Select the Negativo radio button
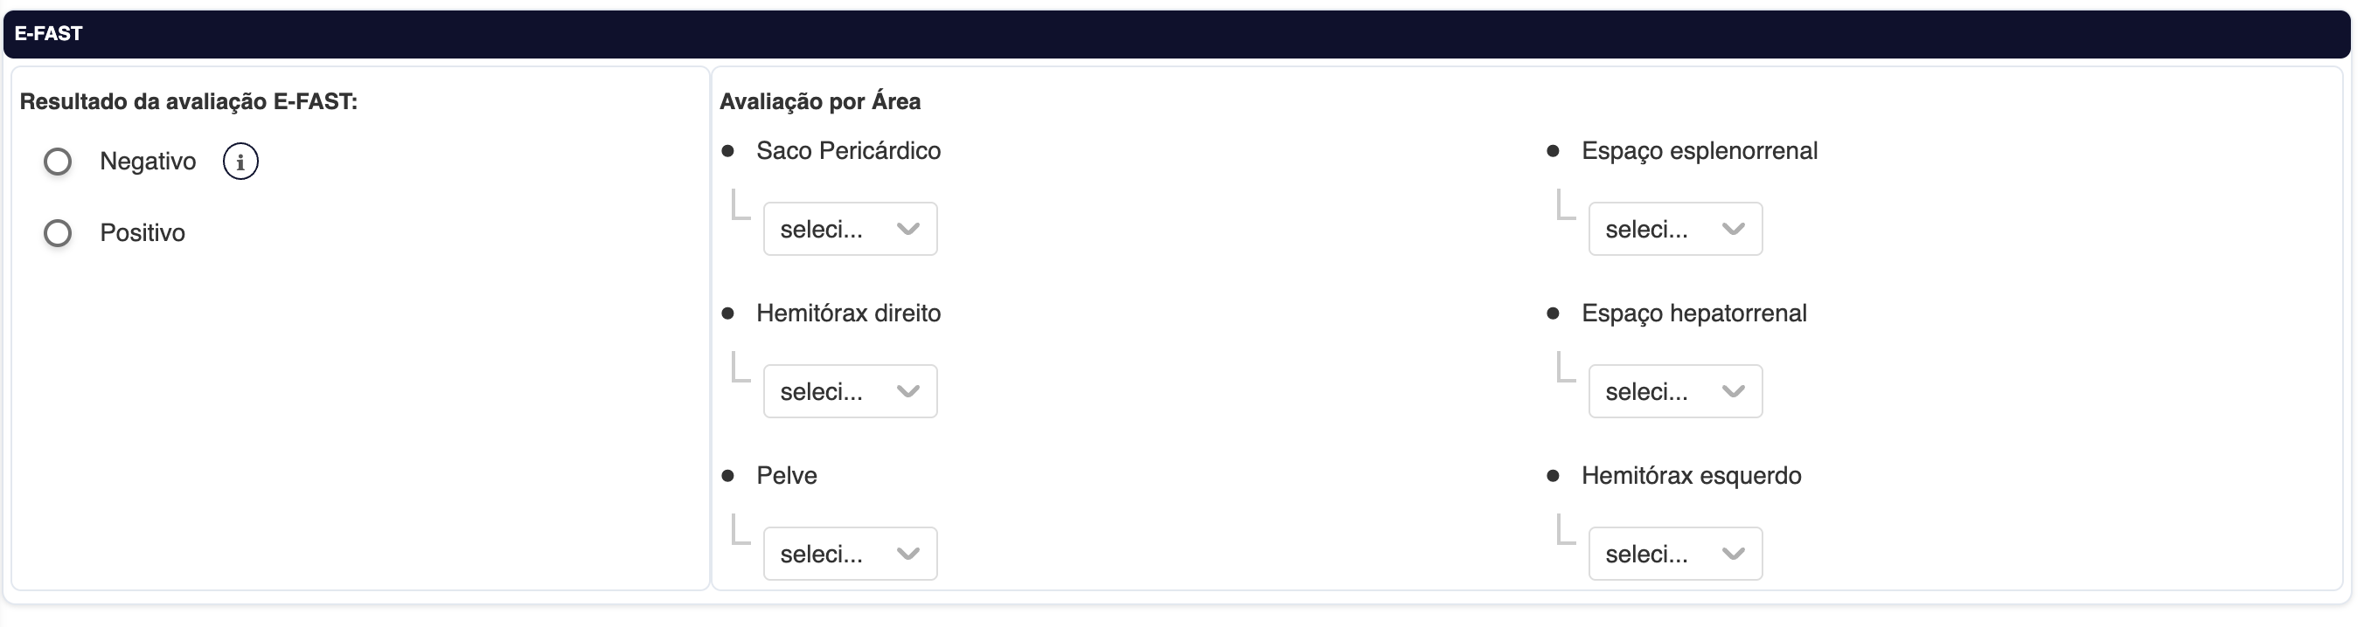 58,162
